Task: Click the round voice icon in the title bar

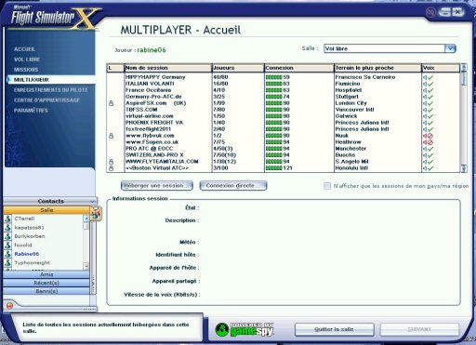Action: [431, 12]
